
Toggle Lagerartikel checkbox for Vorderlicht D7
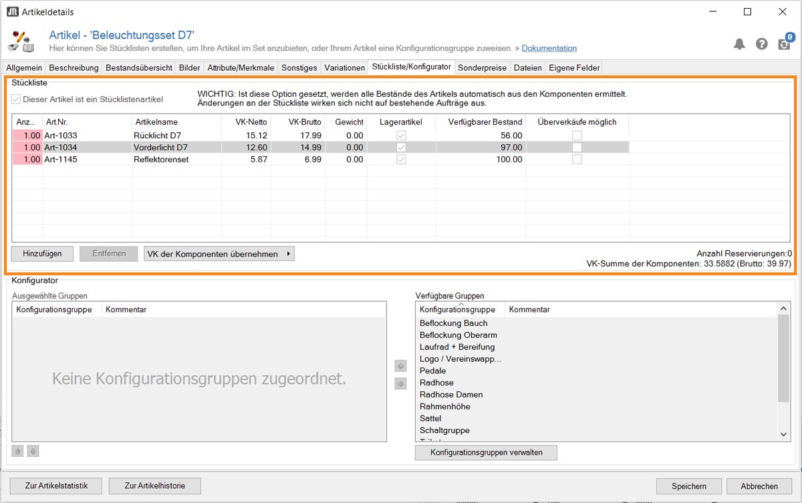pos(401,148)
